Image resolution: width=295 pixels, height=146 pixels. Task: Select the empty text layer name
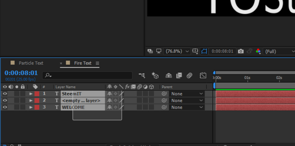coord(81,100)
